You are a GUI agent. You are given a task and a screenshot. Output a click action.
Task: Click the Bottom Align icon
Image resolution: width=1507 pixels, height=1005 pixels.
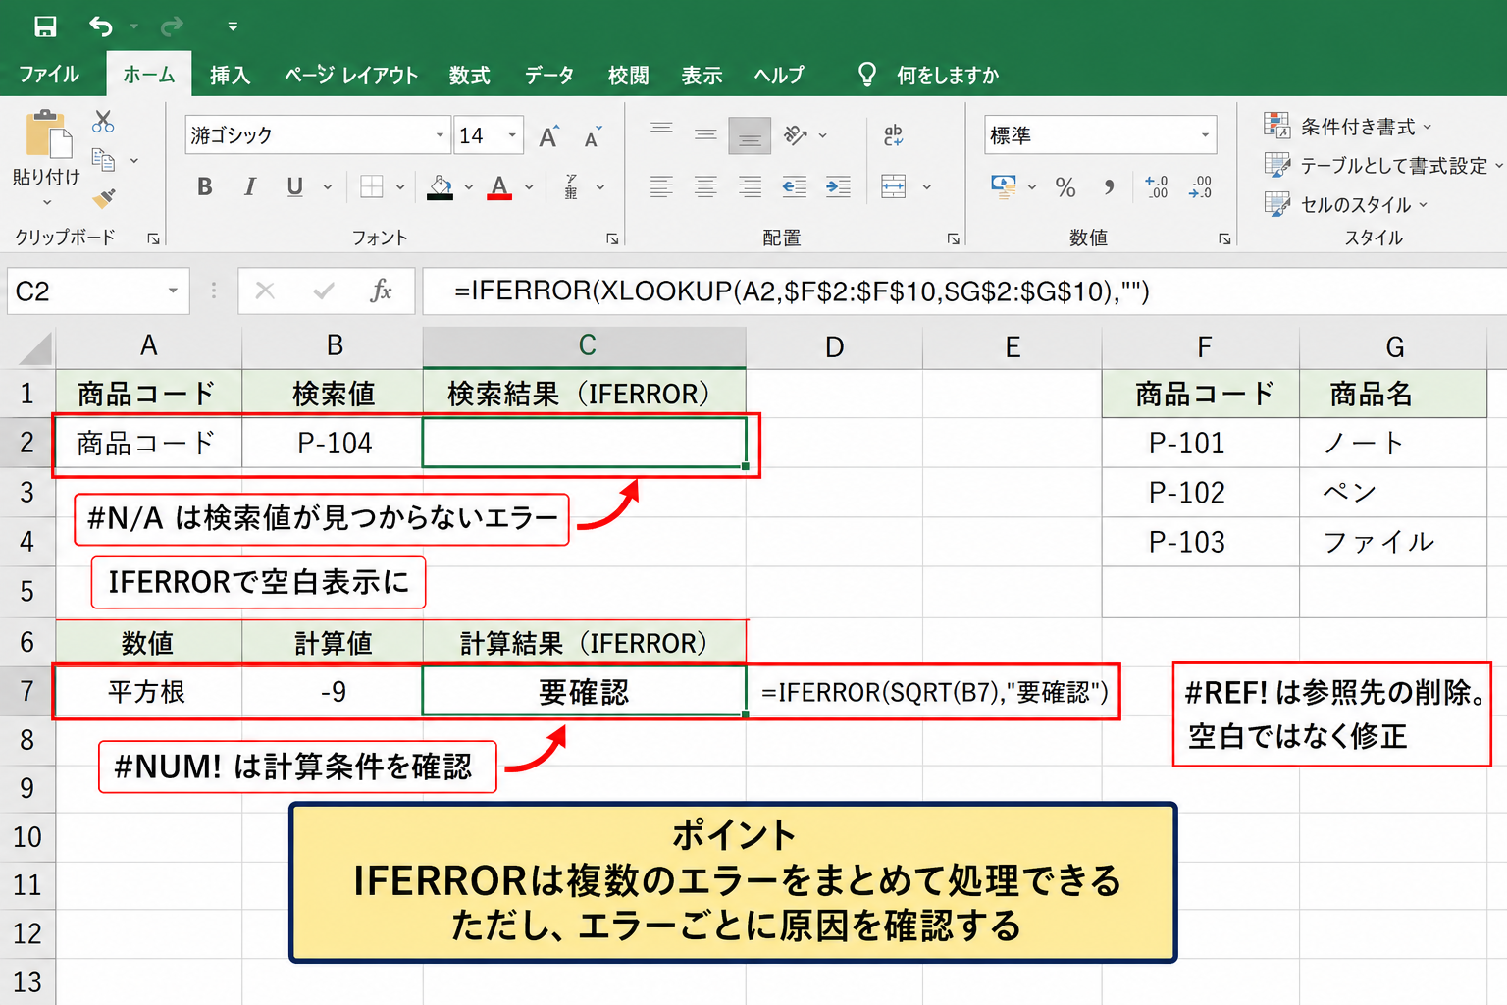pyautogui.click(x=750, y=135)
